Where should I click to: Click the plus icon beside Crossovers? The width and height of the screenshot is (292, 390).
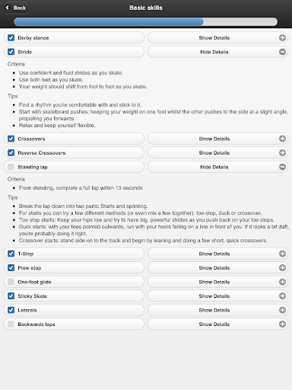coord(282,139)
